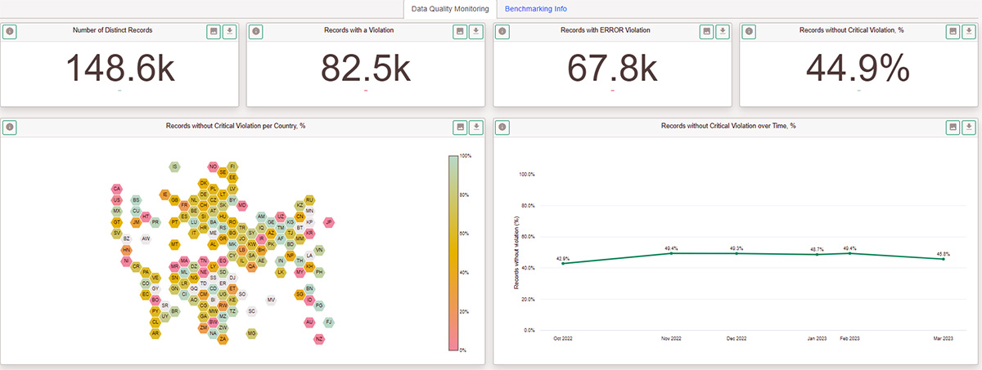This screenshot has width=982, height=370.
Task: Click the 0% label on color legend
Action: coord(462,350)
